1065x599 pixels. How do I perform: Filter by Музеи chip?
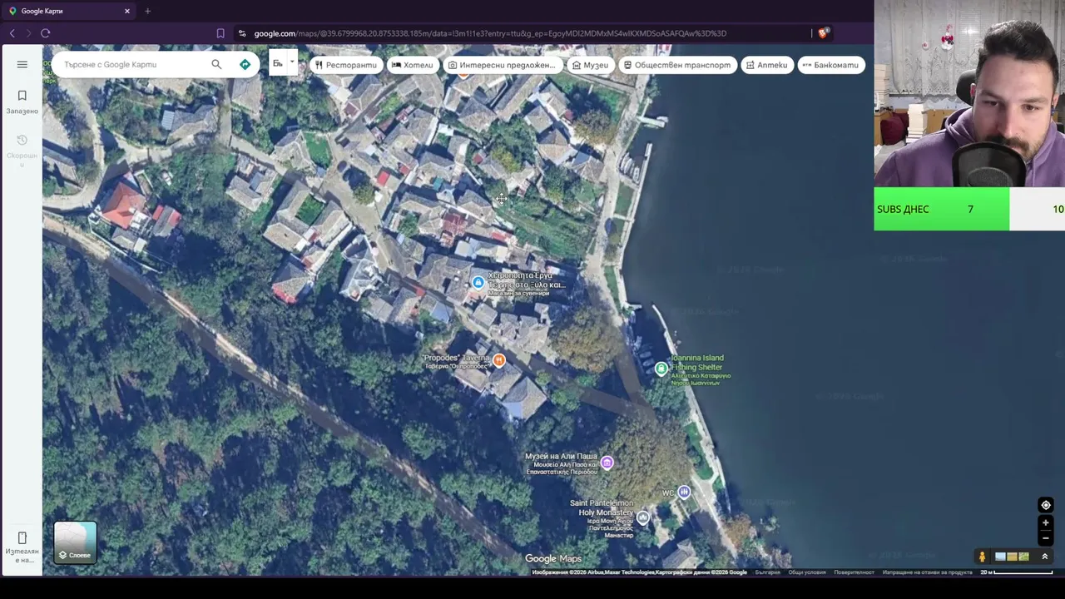tap(590, 65)
